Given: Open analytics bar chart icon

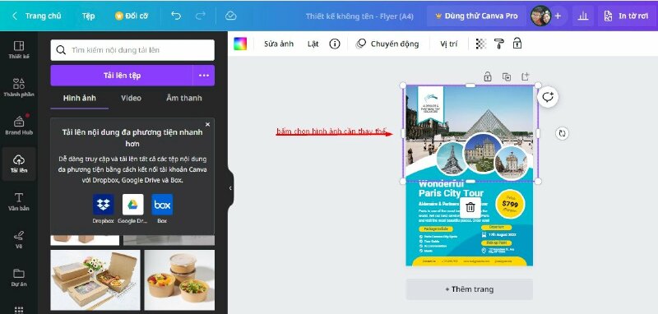Looking at the screenshot, I should [583, 16].
